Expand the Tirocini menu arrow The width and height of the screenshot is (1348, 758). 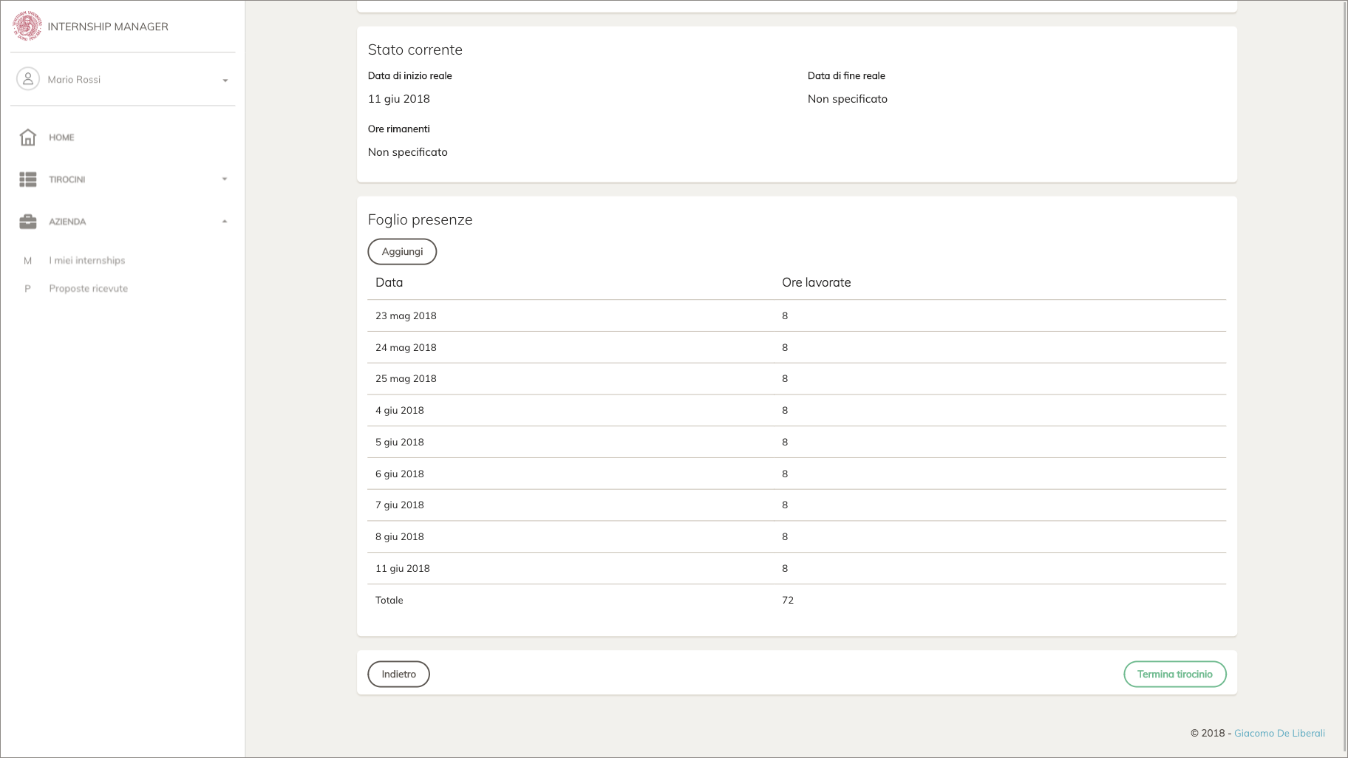225,179
